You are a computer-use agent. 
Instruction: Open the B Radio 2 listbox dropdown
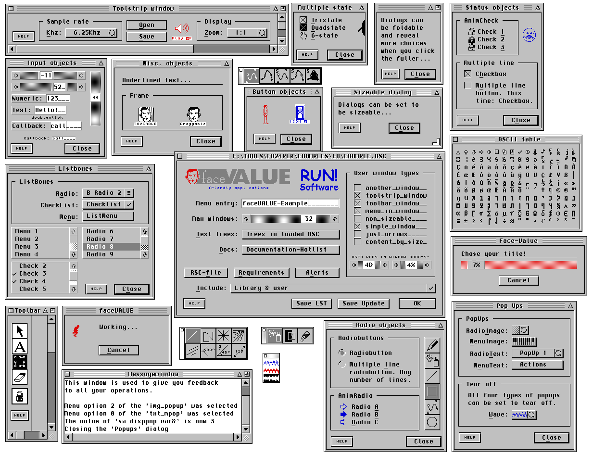(x=108, y=193)
